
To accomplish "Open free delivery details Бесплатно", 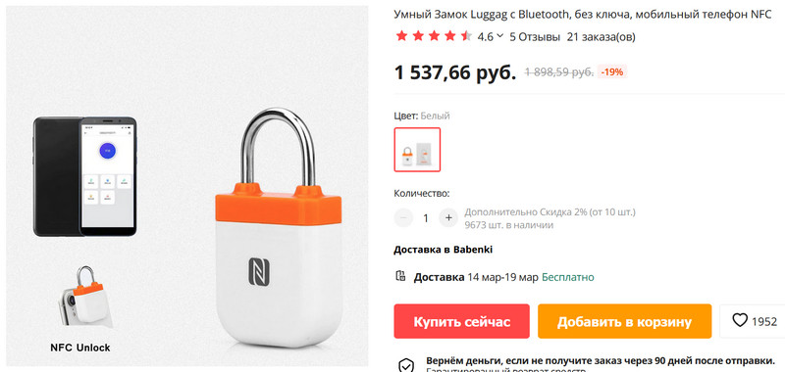I will point(568,277).
